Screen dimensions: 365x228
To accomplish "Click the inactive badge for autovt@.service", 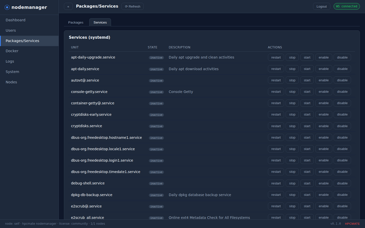I will pos(156,81).
